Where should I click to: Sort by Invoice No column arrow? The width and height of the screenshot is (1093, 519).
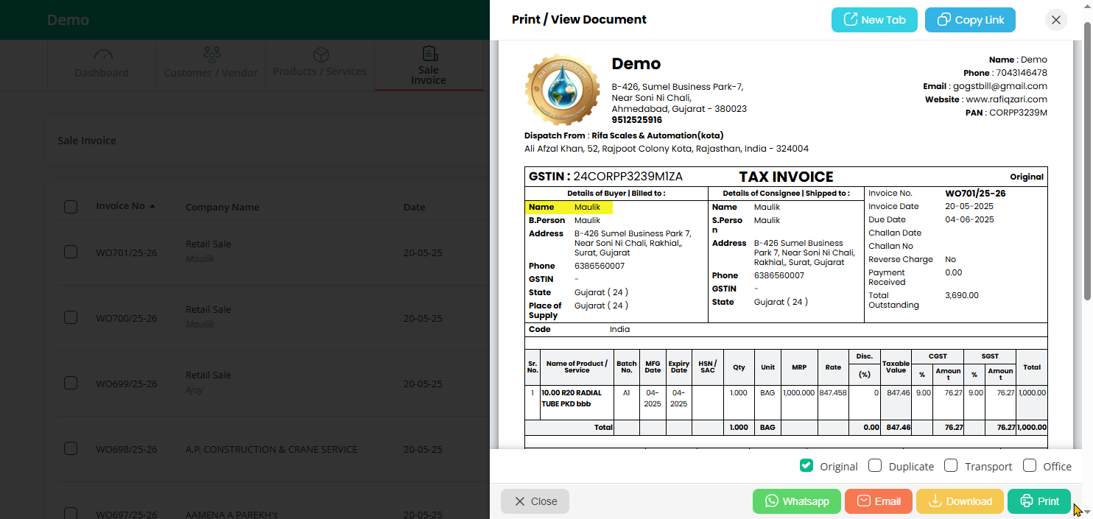152,206
